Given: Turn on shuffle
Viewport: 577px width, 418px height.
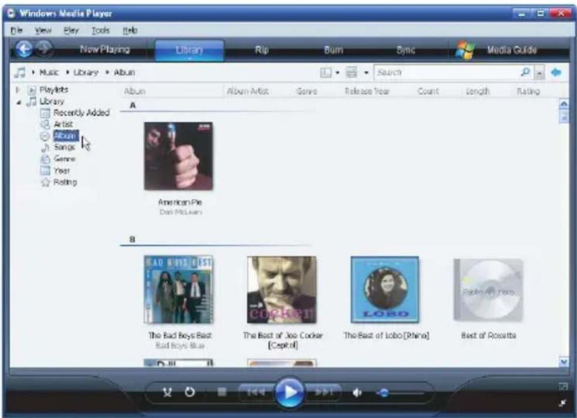Looking at the screenshot, I should click(167, 392).
